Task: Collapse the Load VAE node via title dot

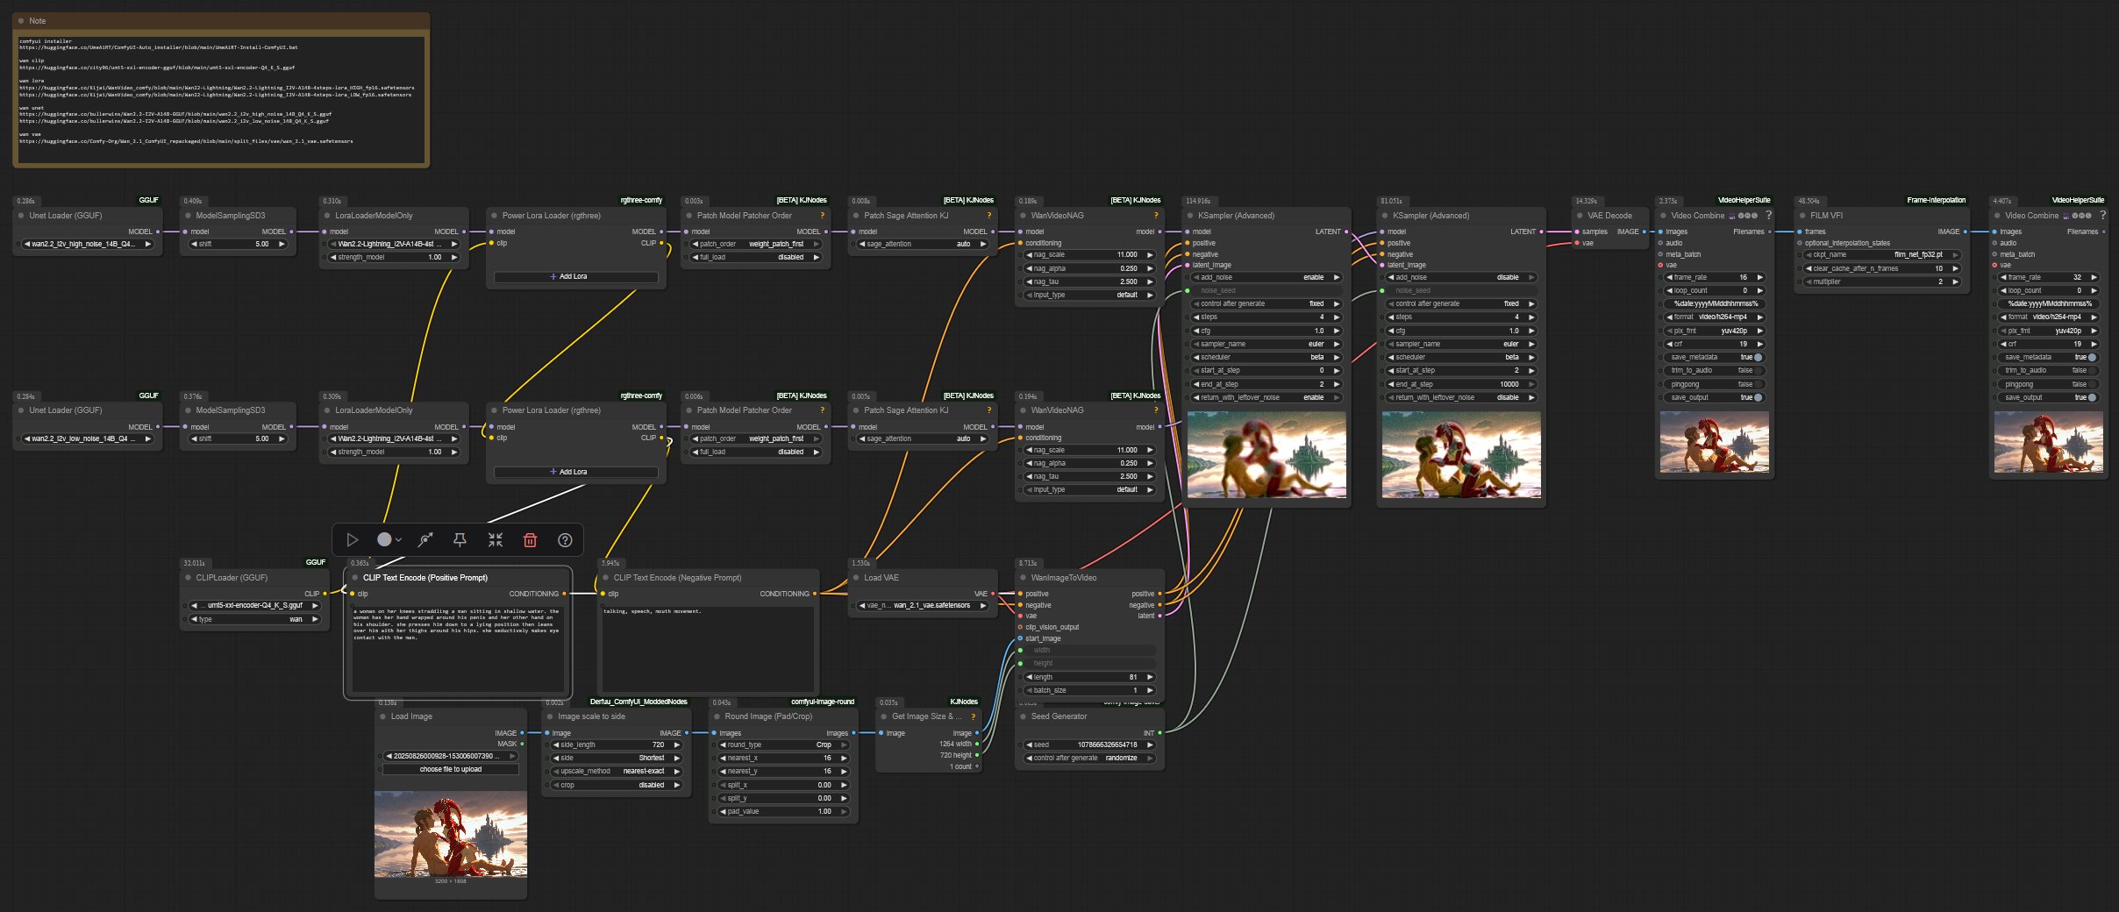Action: (x=855, y=578)
